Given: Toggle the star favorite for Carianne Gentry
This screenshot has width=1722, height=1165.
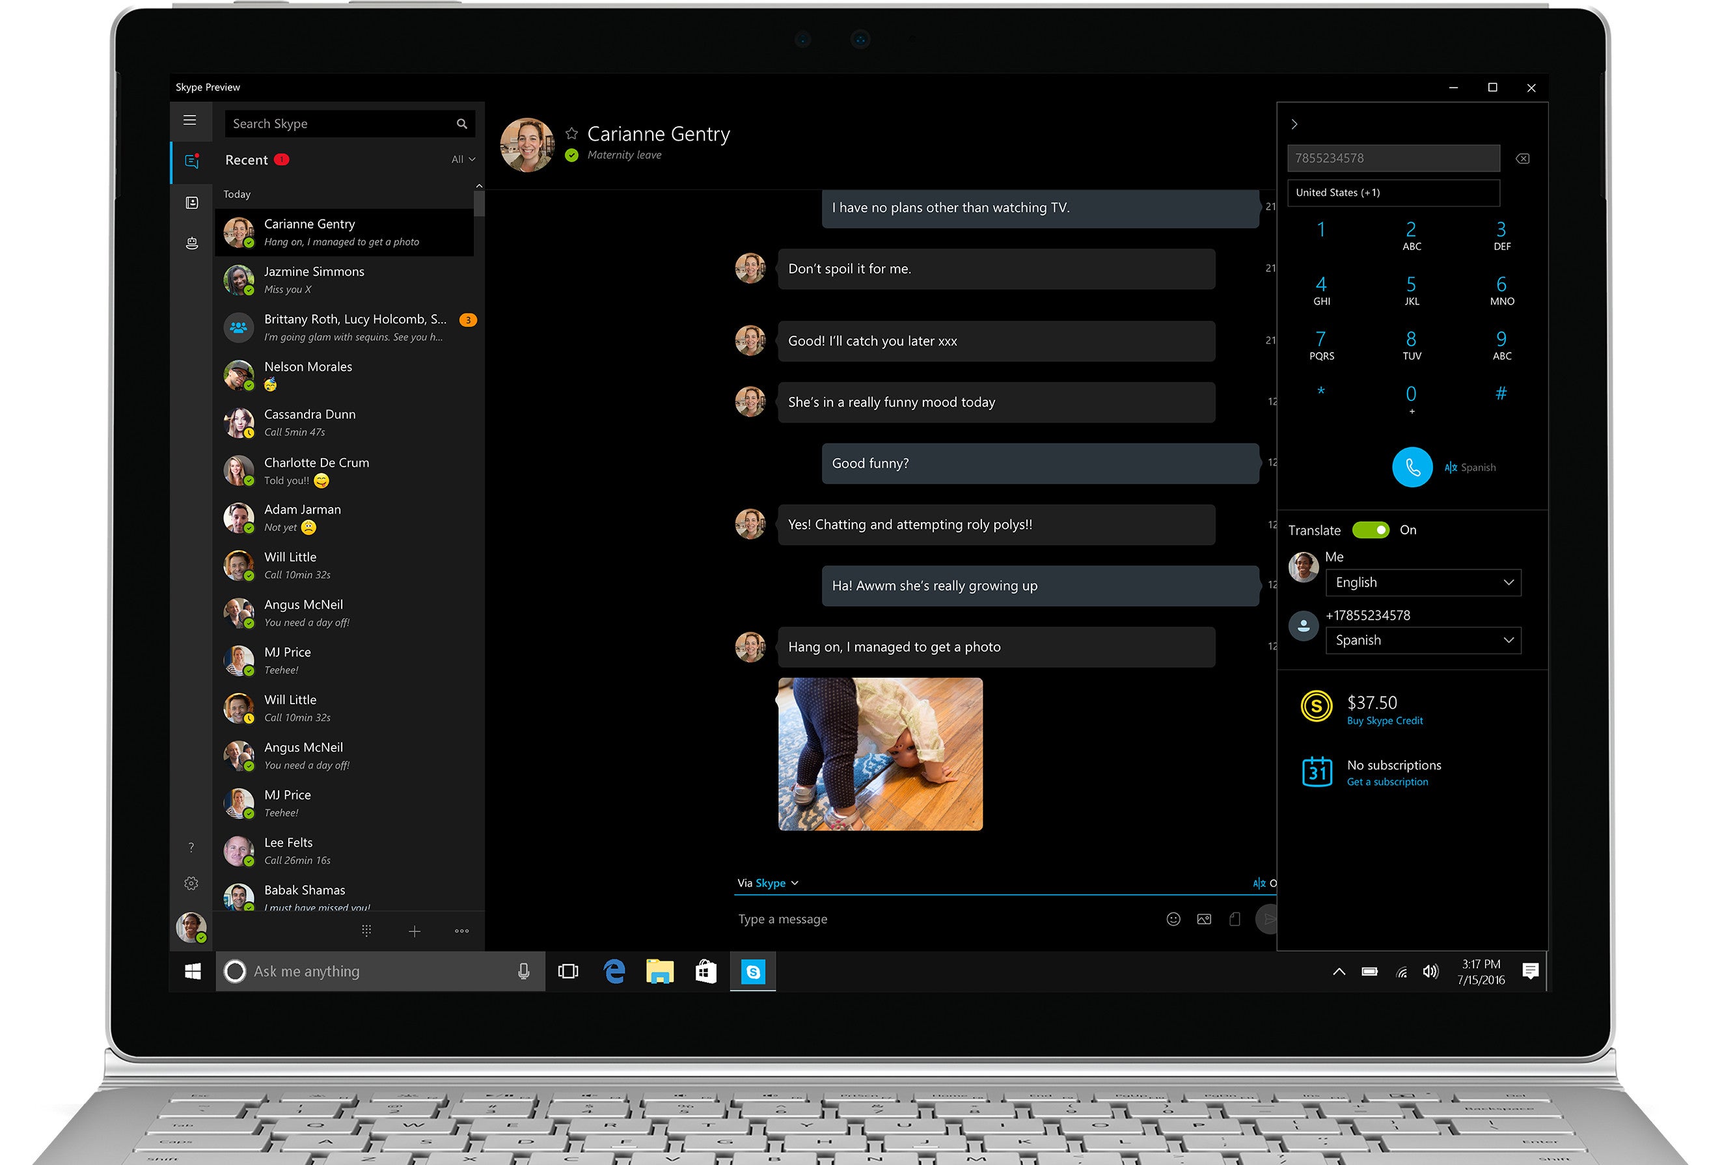Looking at the screenshot, I should click(569, 131).
